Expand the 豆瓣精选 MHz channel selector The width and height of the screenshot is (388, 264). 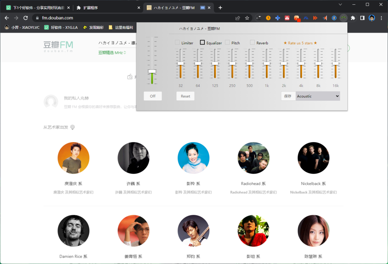tap(112, 53)
